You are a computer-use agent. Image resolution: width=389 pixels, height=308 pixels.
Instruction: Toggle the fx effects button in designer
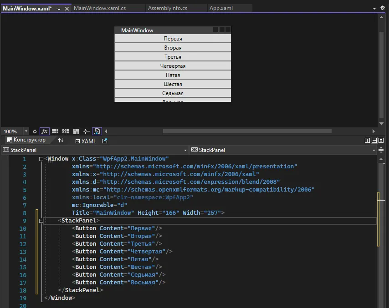(44, 131)
